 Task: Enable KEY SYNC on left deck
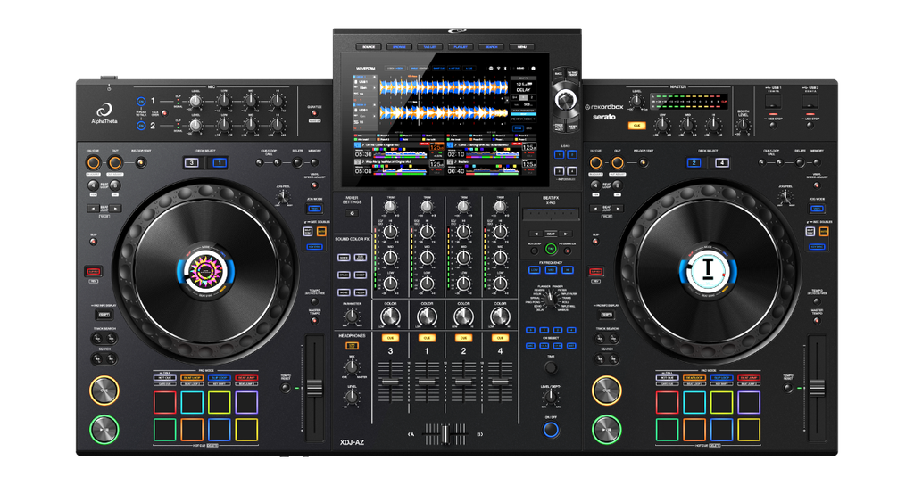(315, 247)
